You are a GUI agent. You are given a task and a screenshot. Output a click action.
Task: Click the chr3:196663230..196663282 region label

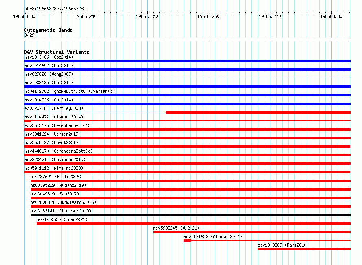coord(55,9)
